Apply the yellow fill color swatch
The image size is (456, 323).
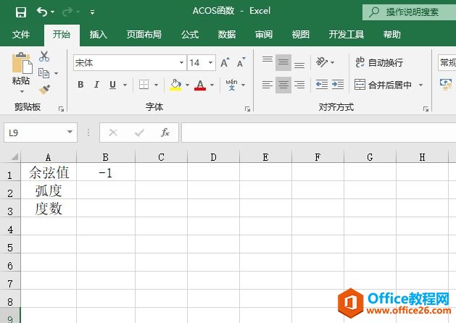point(175,85)
